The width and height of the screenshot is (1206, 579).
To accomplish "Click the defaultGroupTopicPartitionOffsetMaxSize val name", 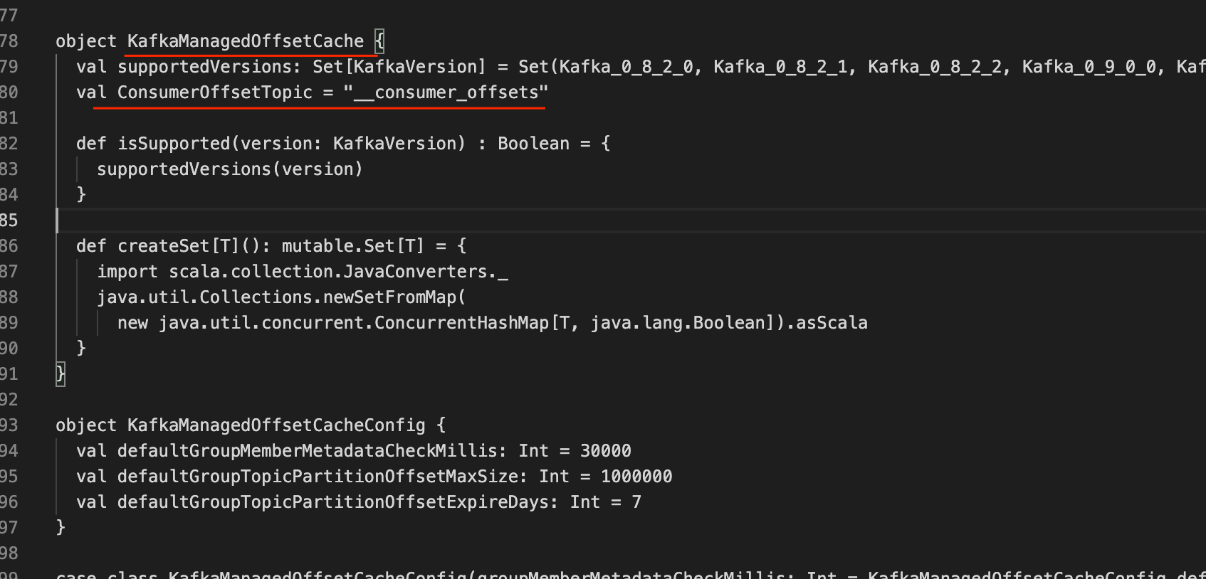I will 318,477.
